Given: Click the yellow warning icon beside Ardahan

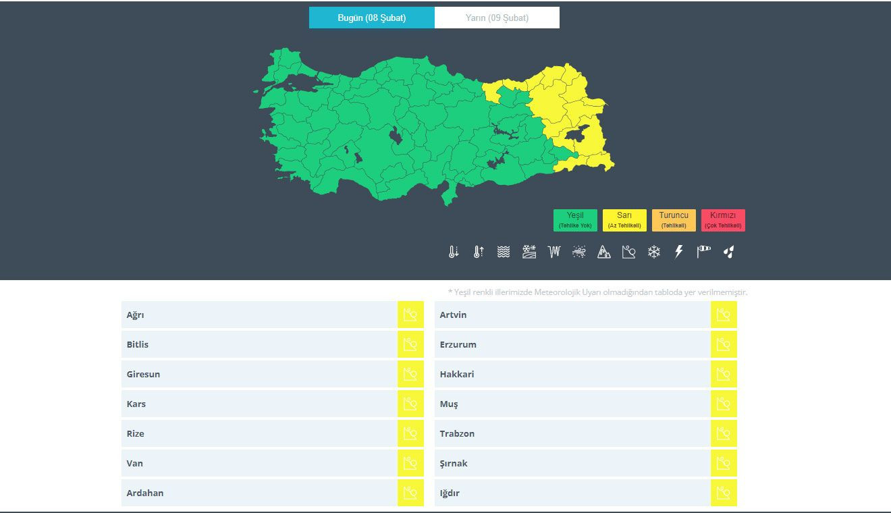Looking at the screenshot, I should pos(410,493).
